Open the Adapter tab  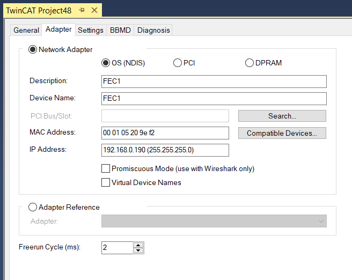58,29
